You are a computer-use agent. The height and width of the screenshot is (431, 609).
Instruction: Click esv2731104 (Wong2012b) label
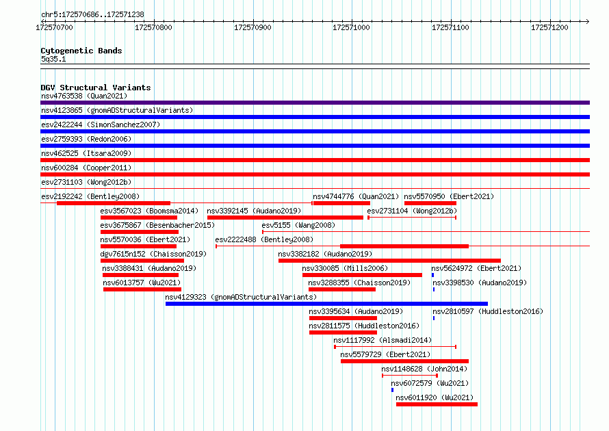coord(412,211)
